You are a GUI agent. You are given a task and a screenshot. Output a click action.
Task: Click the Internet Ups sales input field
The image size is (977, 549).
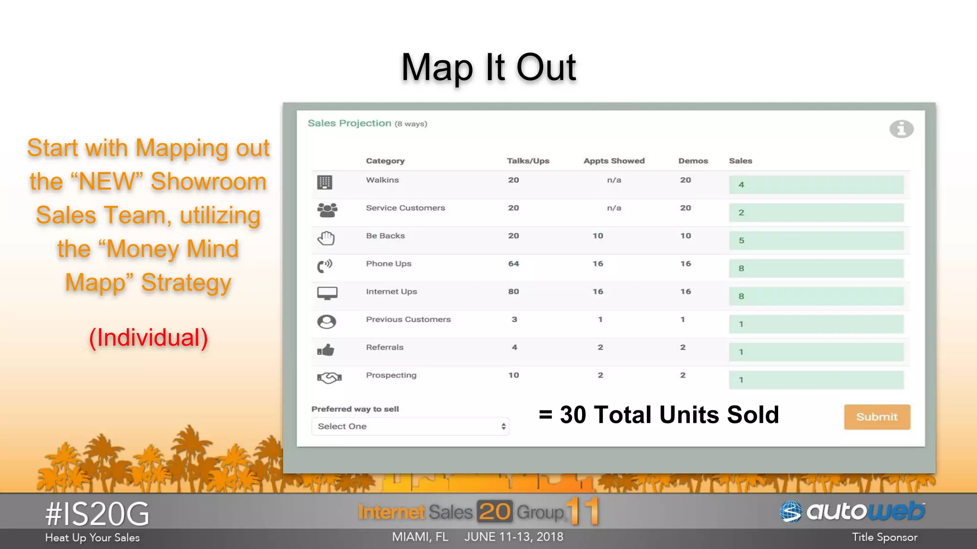tap(816, 296)
